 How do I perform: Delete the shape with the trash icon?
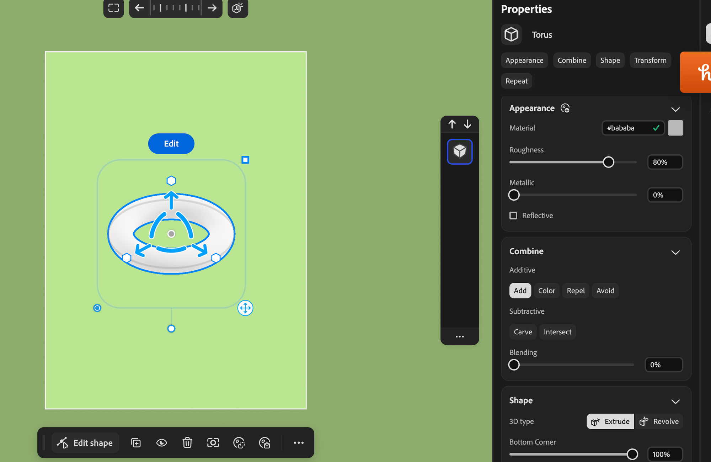tap(187, 443)
